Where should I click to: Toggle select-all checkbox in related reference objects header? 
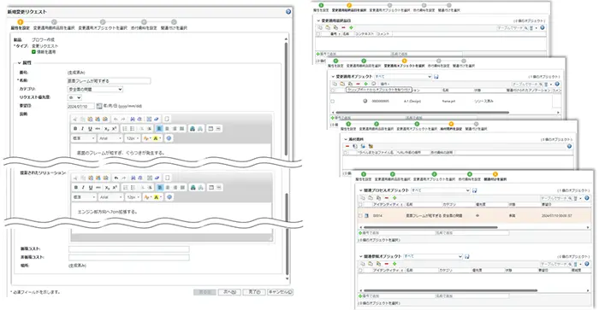[360, 271]
